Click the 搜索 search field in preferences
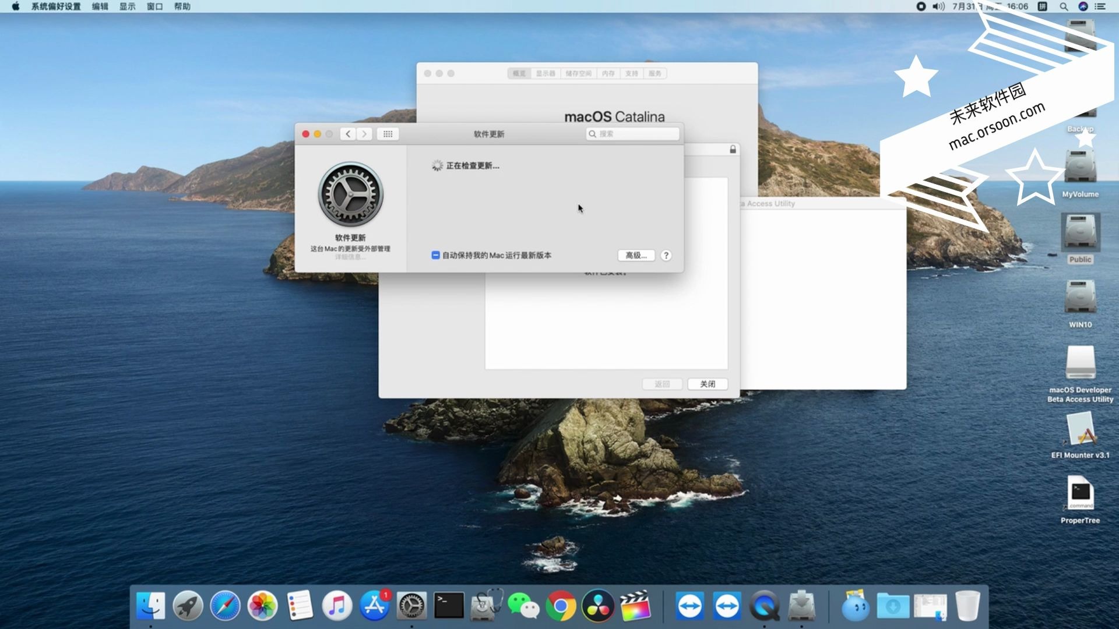 (x=633, y=134)
